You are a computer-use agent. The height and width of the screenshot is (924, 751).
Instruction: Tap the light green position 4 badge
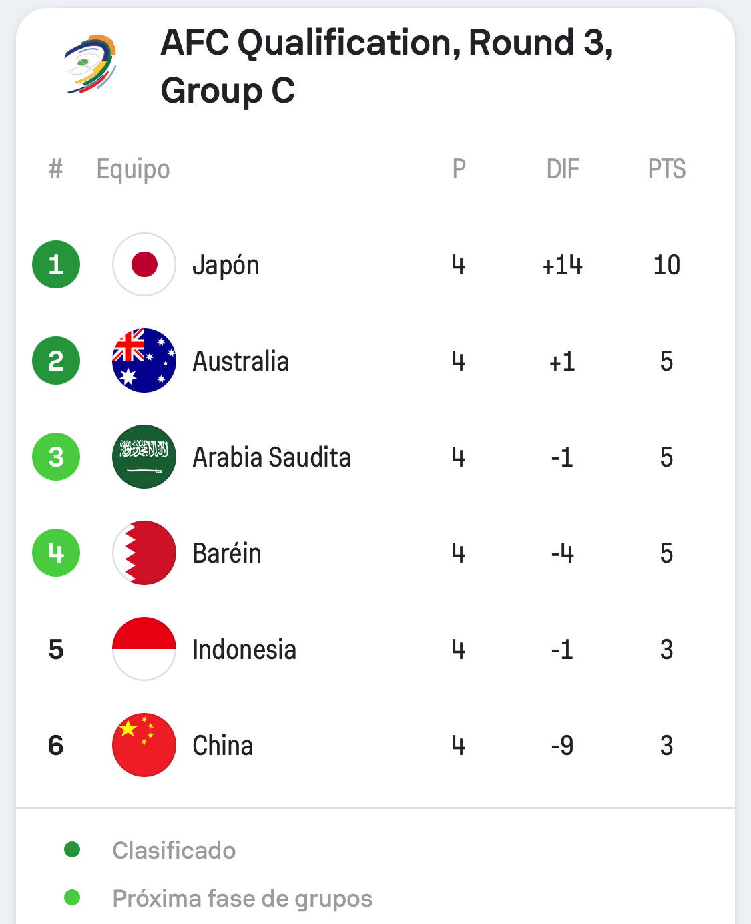(x=56, y=553)
